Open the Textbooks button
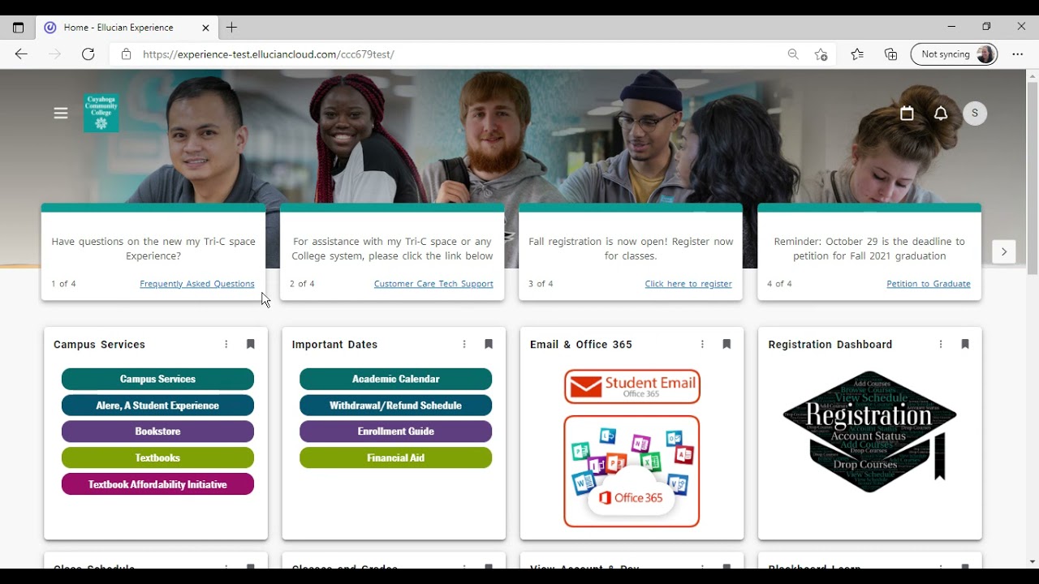Image resolution: width=1039 pixels, height=584 pixels. click(157, 458)
